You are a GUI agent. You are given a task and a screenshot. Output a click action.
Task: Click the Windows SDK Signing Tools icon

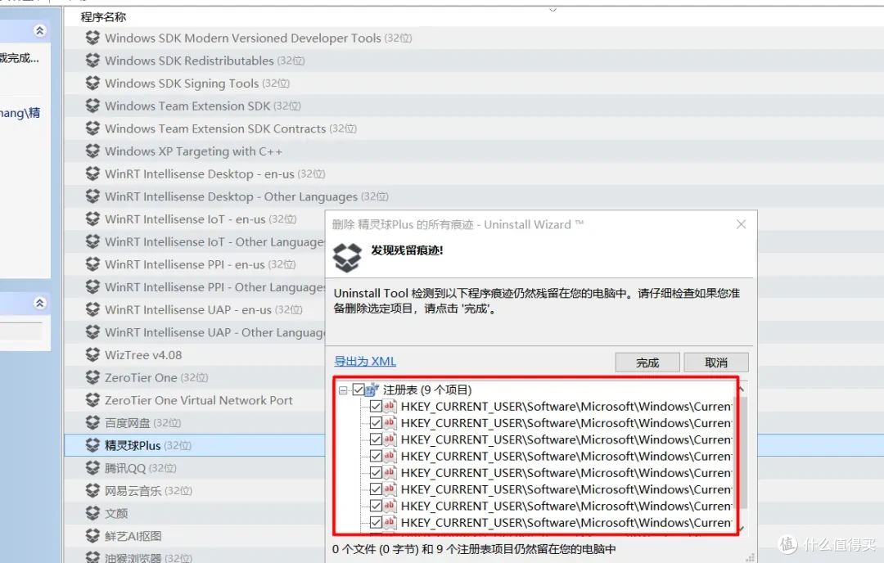click(x=93, y=83)
